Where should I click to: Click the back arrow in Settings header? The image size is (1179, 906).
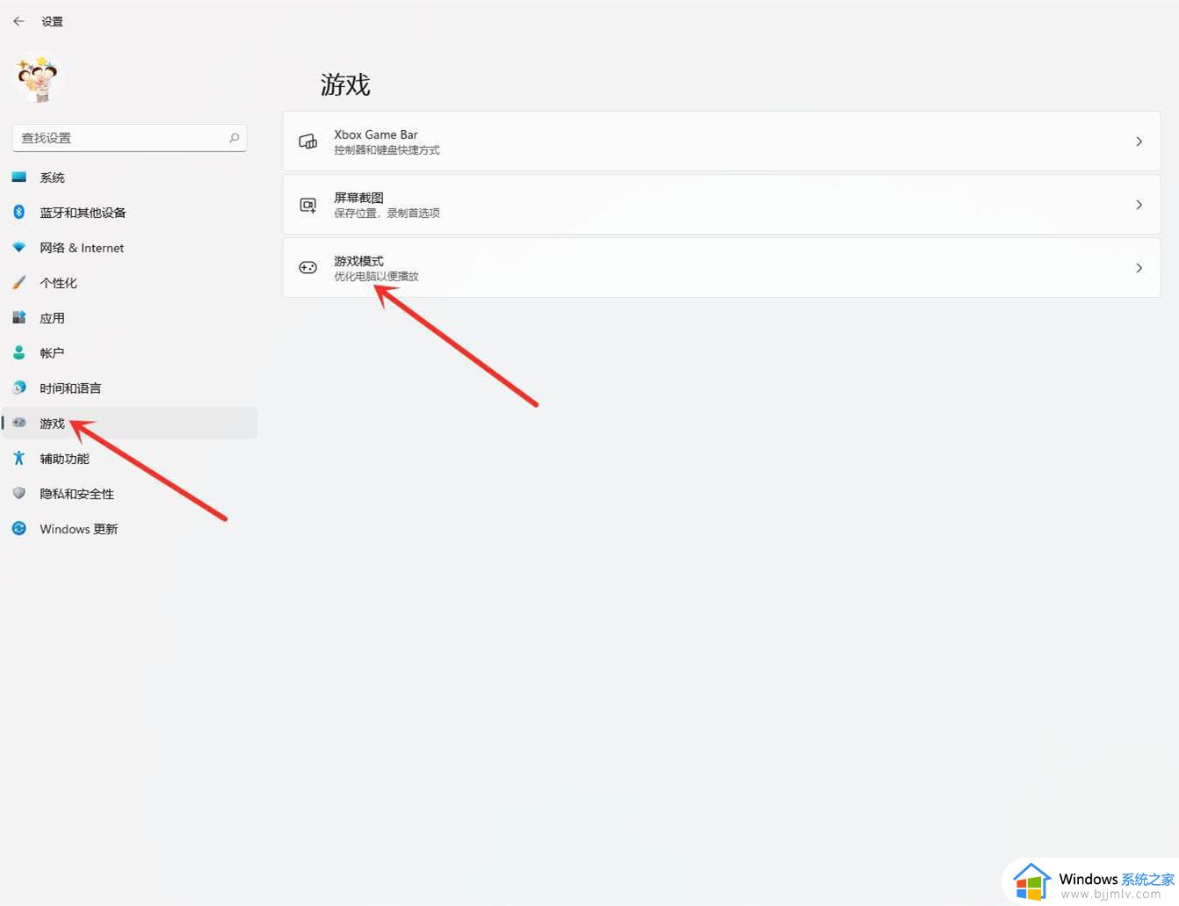click(x=18, y=21)
